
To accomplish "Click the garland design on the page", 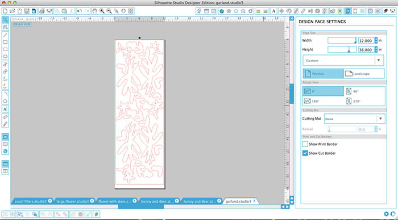I will [x=139, y=112].
